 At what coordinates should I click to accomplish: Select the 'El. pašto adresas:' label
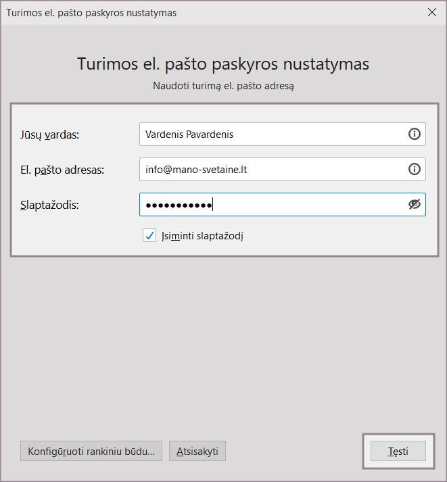point(62,170)
